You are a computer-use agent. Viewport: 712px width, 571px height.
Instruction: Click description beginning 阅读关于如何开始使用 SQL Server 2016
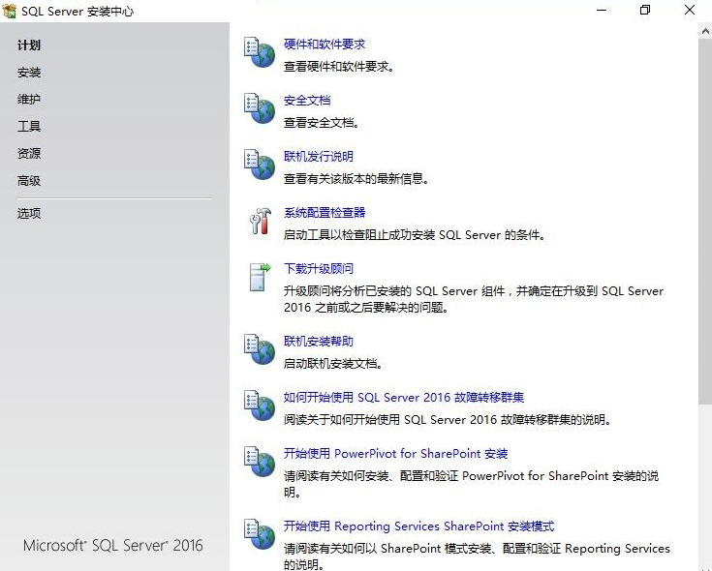click(x=448, y=419)
